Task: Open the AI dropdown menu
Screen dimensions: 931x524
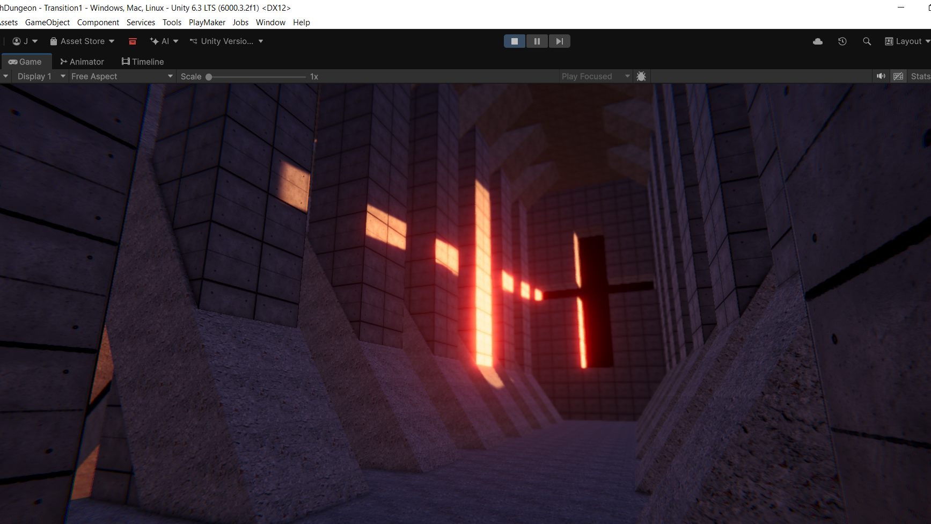Action: [164, 41]
